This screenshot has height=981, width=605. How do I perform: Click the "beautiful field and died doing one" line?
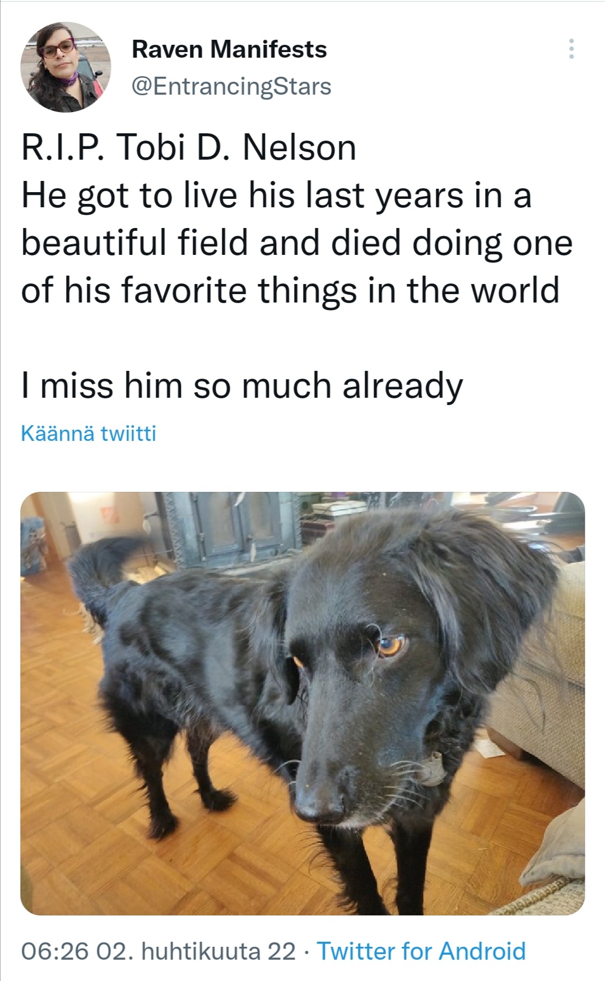tap(297, 243)
